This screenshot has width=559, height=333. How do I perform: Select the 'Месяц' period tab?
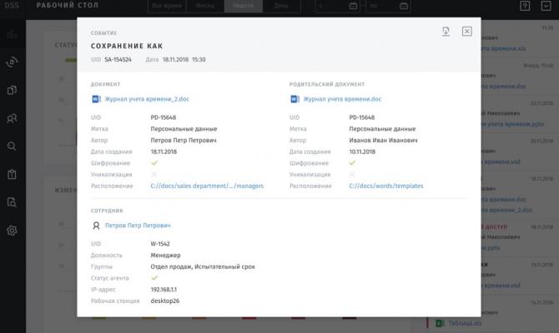click(205, 6)
